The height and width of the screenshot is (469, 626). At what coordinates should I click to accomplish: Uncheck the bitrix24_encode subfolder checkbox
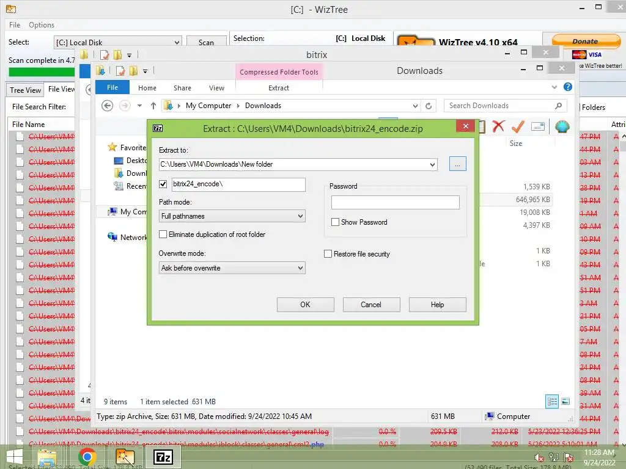(x=163, y=184)
